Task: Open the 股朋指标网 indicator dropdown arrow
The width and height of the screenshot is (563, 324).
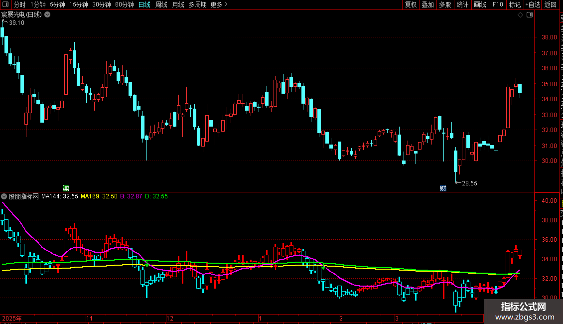Action: (x=4, y=196)
